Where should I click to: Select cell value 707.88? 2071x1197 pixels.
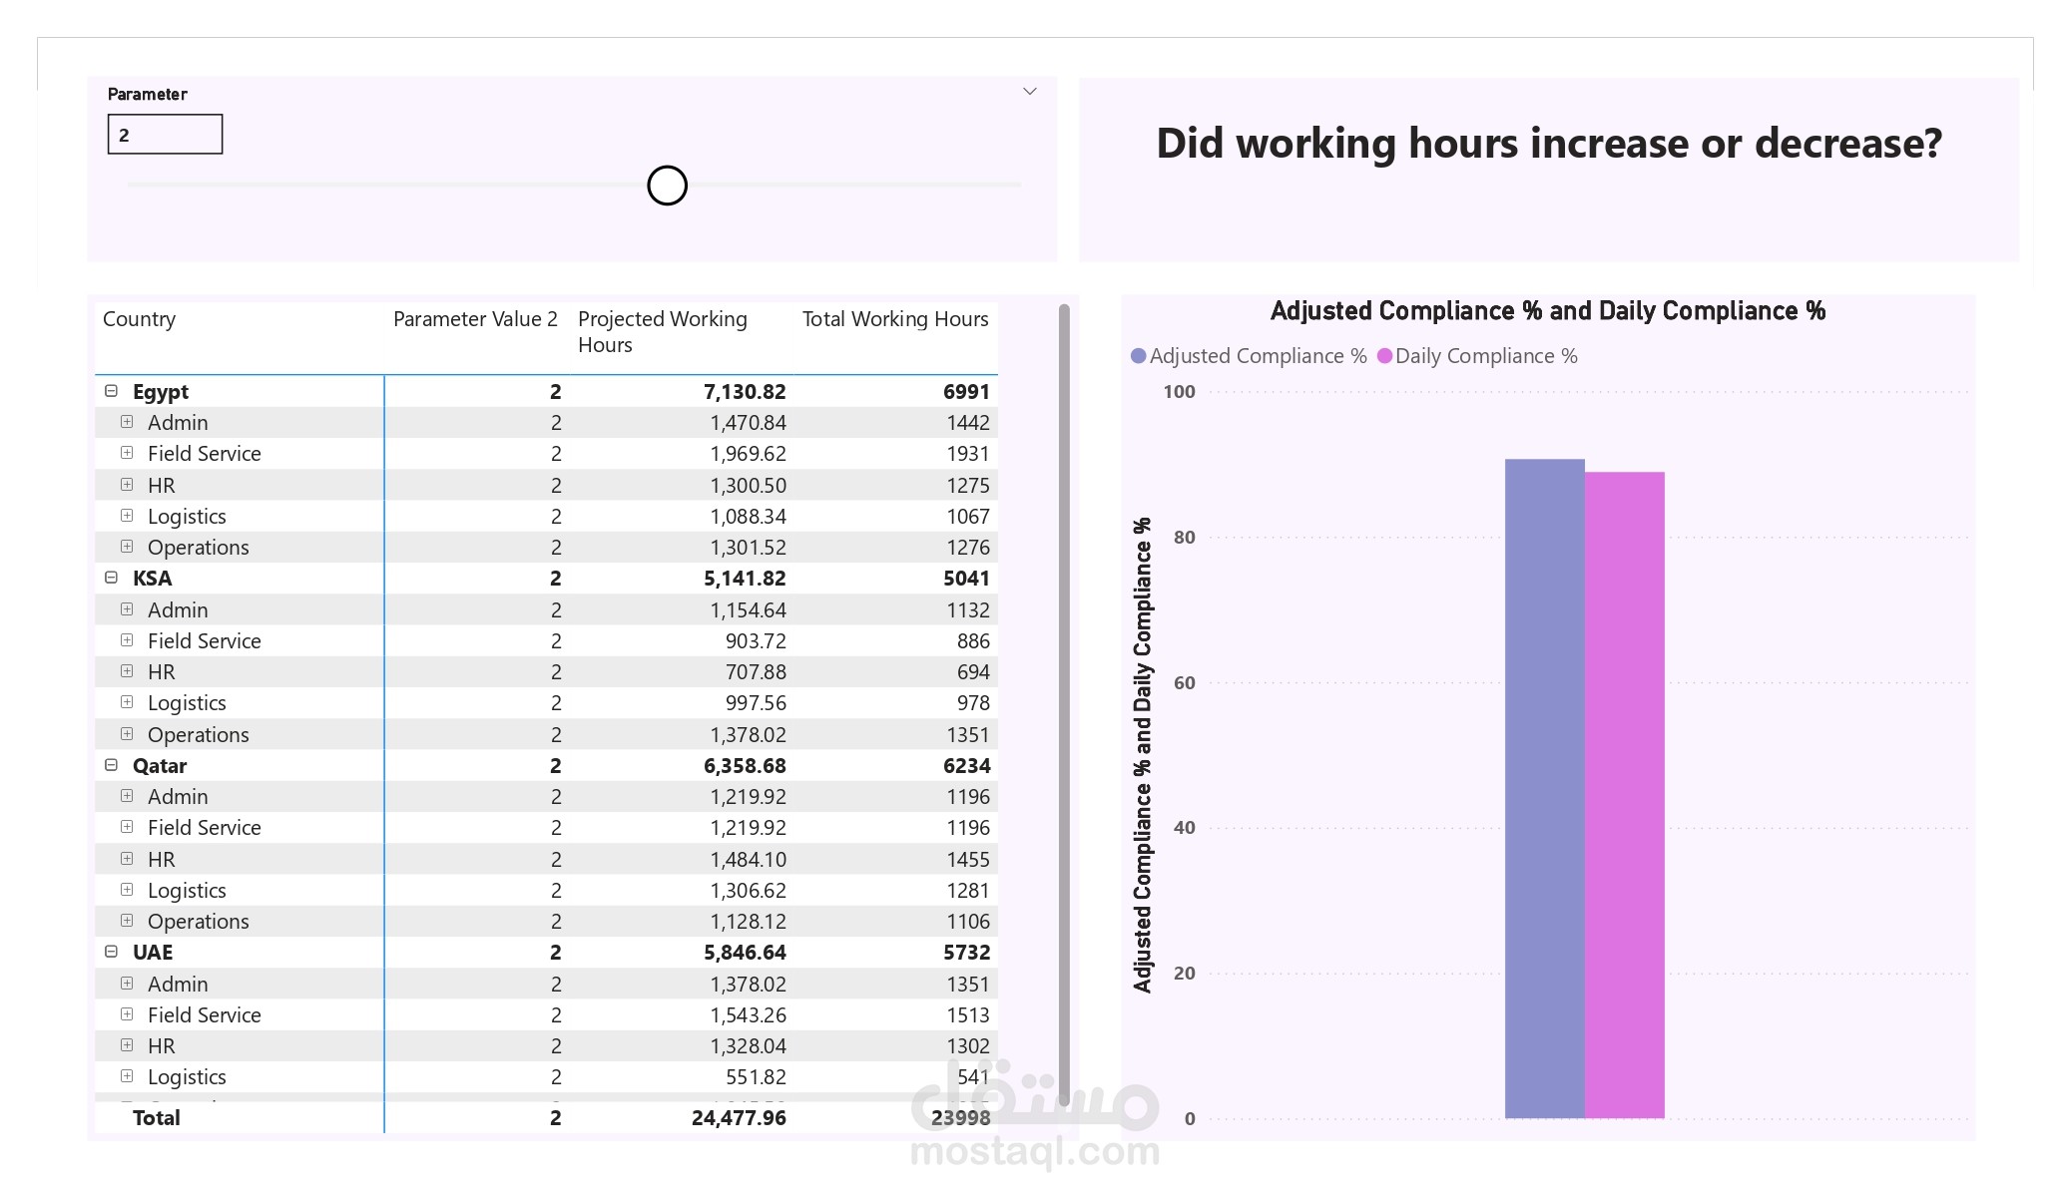(x=756, y=672)
